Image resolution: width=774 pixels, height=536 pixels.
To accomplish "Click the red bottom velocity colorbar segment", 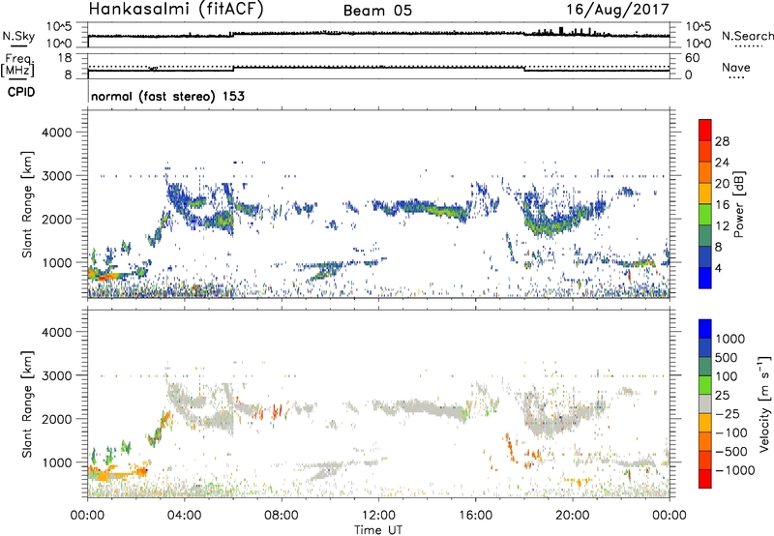I will tap(705, 479).
